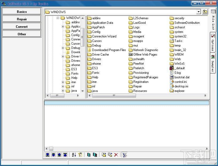Select the 0.log file icon
Viewport: 218px width, 166px height.
tap(172, 73)
